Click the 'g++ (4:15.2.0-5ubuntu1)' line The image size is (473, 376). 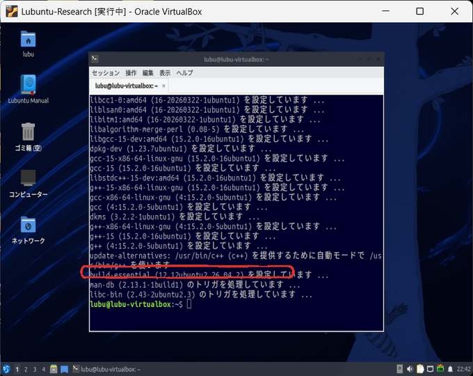[179, 246]
